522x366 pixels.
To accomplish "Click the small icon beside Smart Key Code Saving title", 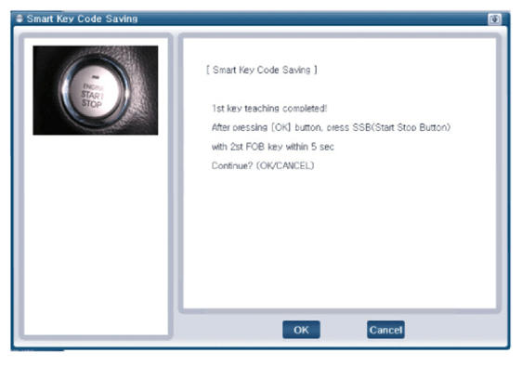I will click(x=20, y=19).
